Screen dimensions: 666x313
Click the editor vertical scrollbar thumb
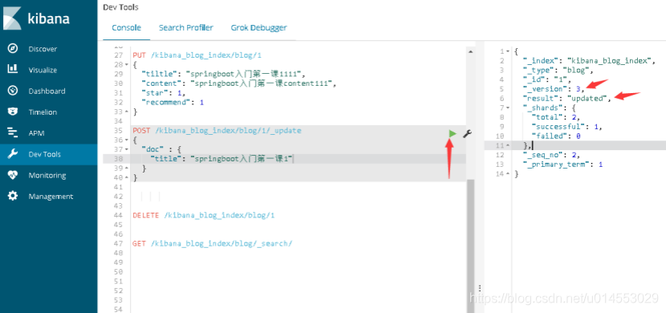pos(470,246)
